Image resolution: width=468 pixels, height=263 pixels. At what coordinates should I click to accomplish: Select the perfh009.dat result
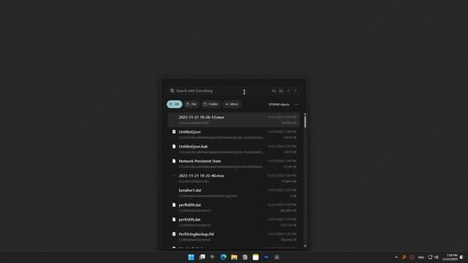pyautogui.click(x=234, y=207)
